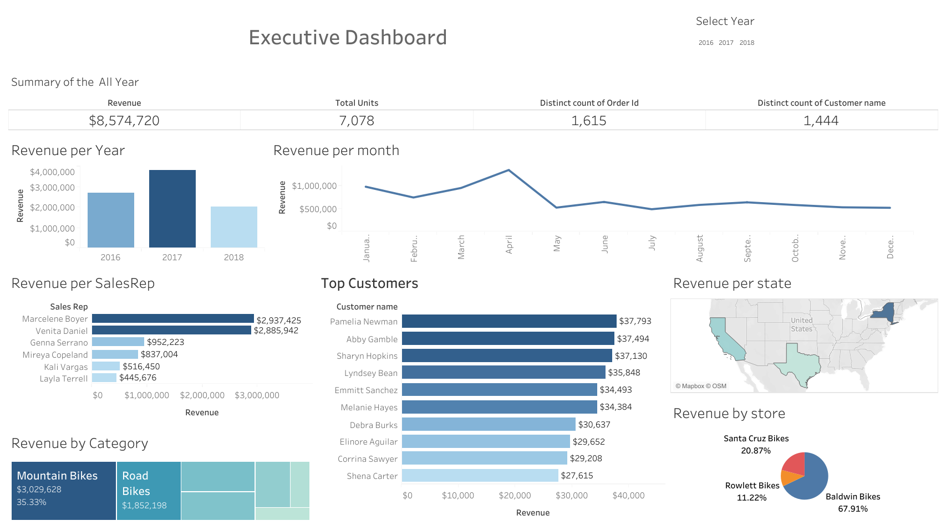Click the $8,574,720 Revenue summary value

coord(124,120)
